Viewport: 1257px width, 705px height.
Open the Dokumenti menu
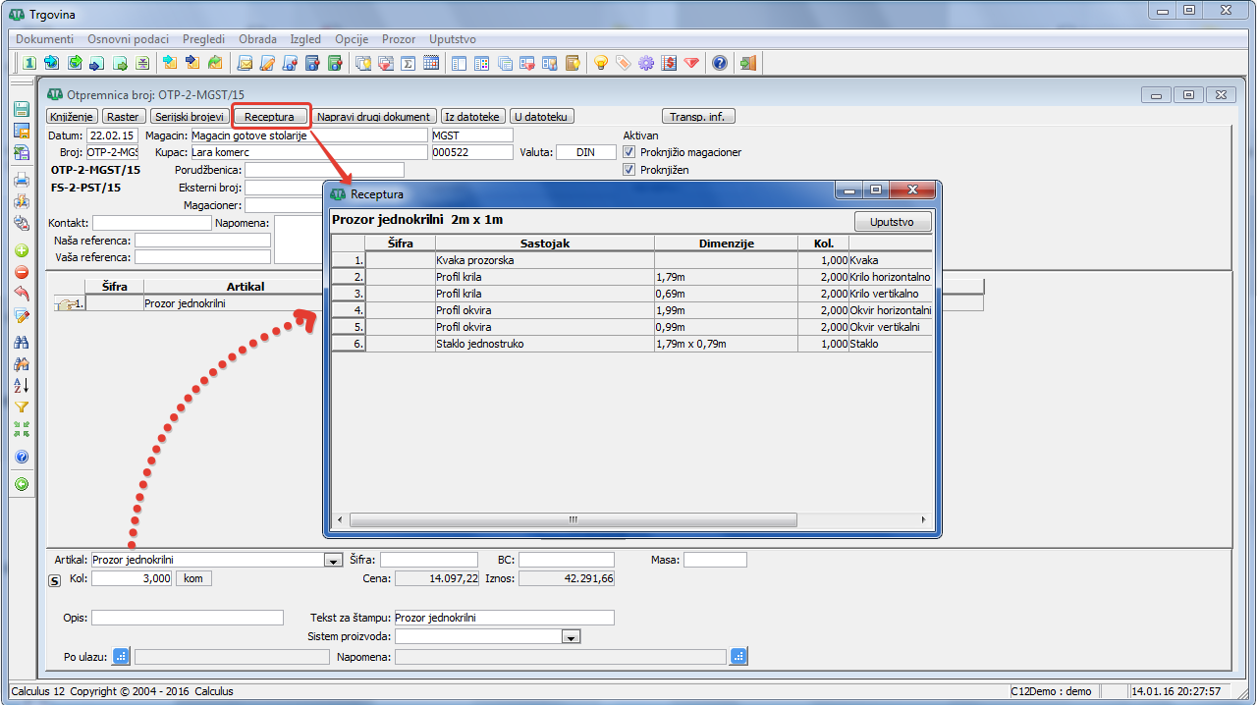[x=45, y=39]
